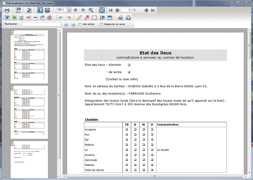Select the red arrow annotation tool
The image size is (253, 180).
[x=87, y=17]
